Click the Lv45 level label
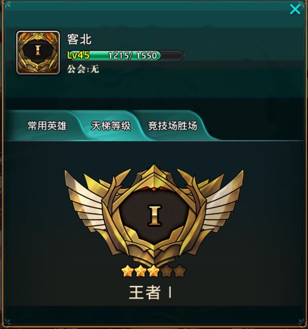This screenshot has width=308, height=329. (78, 55)
